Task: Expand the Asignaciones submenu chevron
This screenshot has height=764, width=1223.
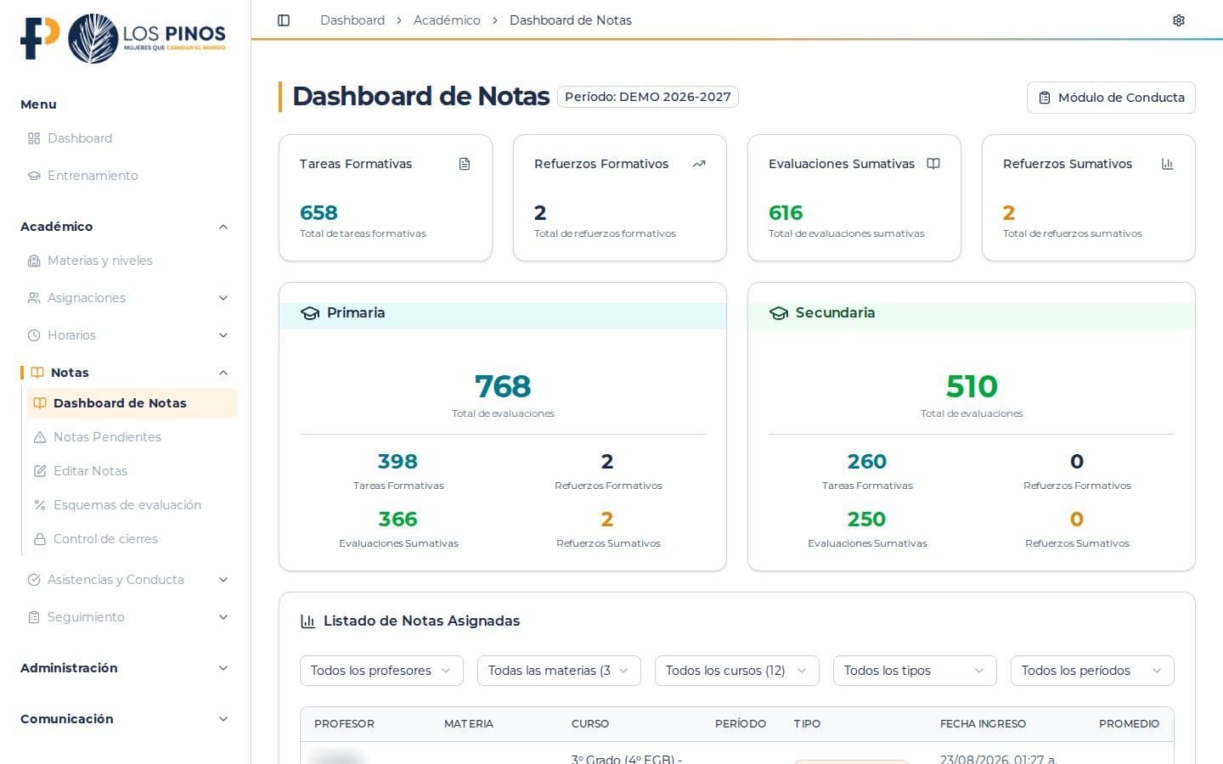Action: click(x=223, y=298)
